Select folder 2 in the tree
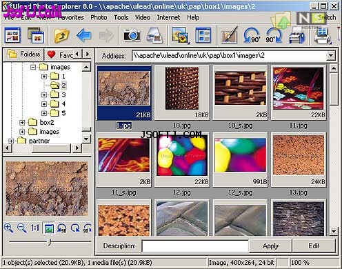The image size is (342, 269). click(63, 86)
